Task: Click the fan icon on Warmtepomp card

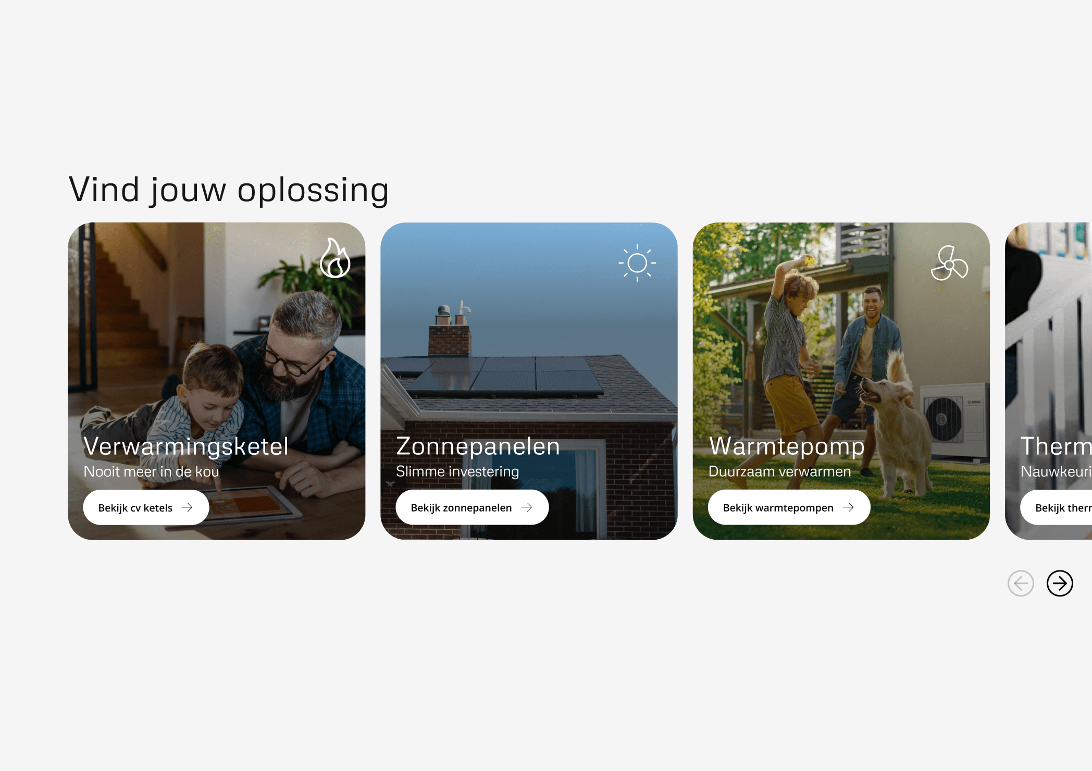Action: (x=949, y=263)
